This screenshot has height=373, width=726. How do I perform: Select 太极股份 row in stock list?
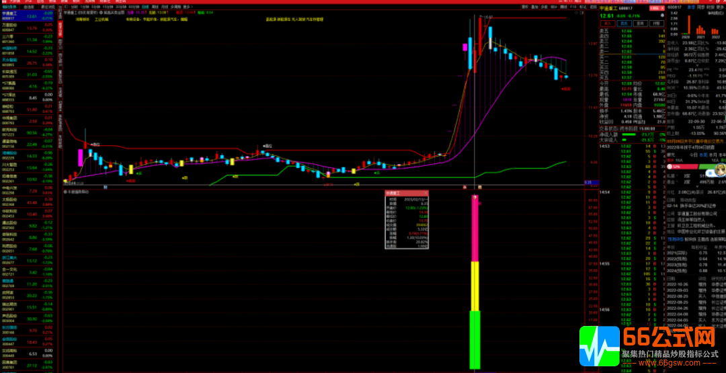point(28,200)
